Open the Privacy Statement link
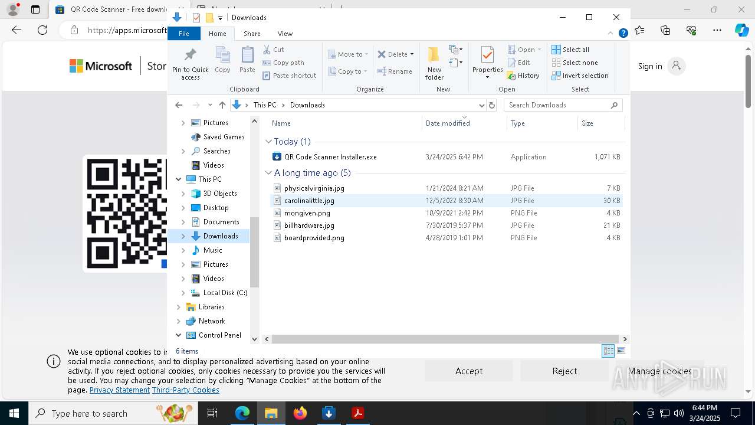The width and height of the screenshot is (755, 425). pos(120,390)
